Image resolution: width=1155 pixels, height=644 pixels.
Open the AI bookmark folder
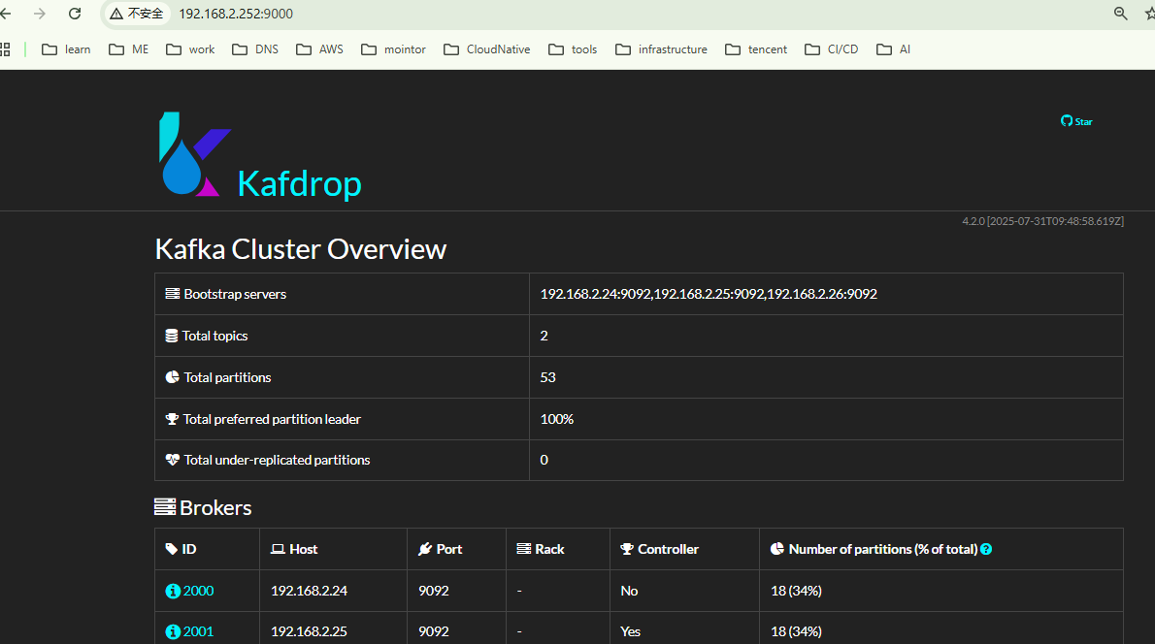point(894,49)
